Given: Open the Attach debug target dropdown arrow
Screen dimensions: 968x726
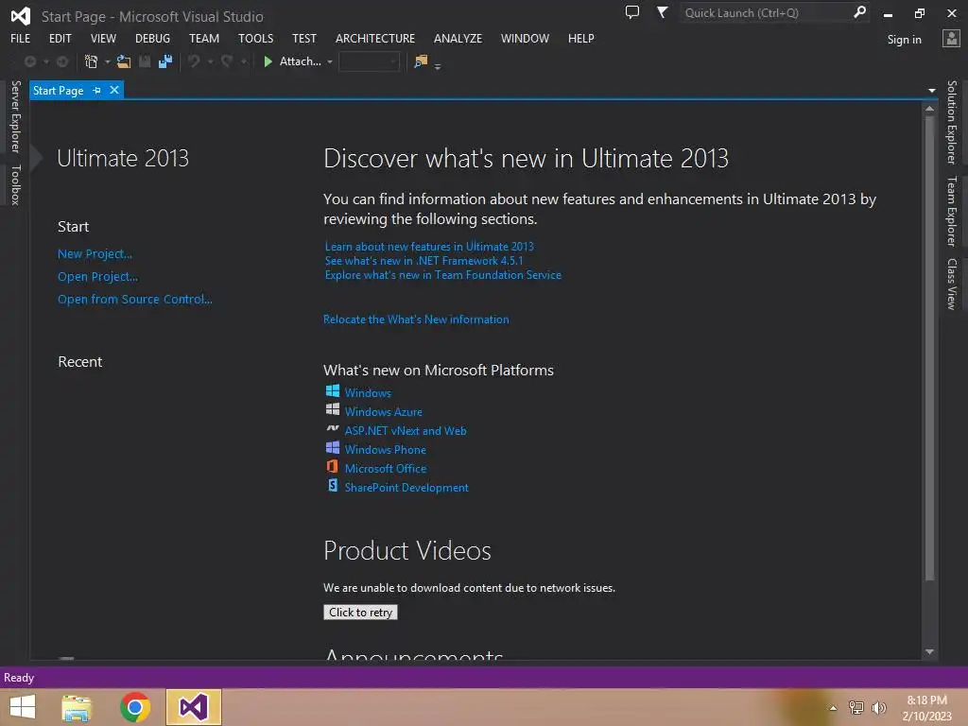Looking at the screenshot, I should pos(330,61).
